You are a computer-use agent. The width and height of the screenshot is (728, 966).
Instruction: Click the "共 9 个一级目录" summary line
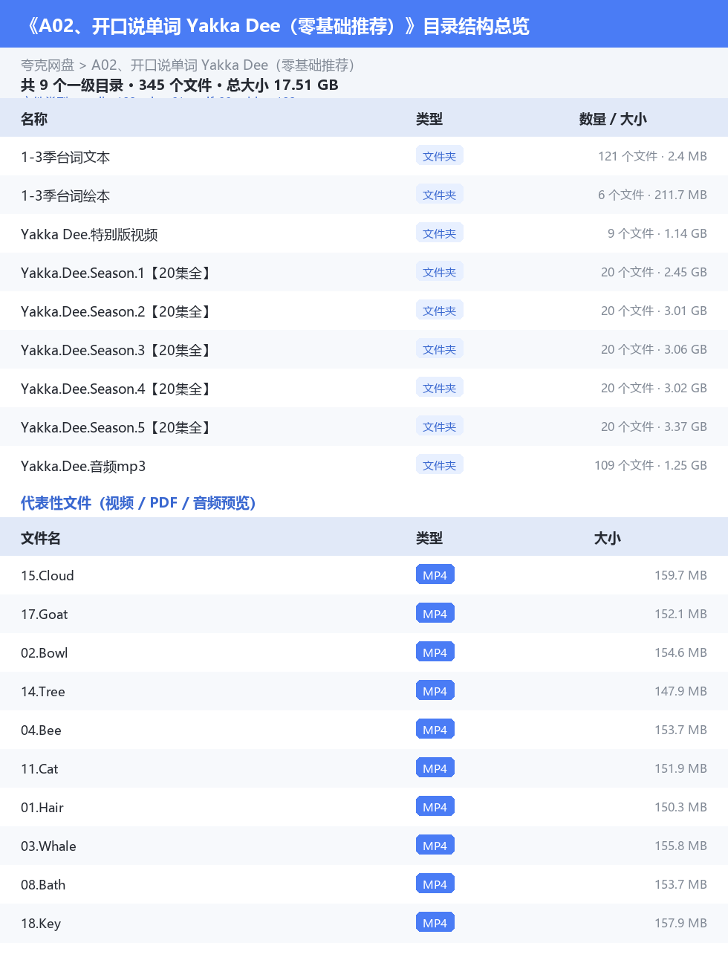[180, 85]
